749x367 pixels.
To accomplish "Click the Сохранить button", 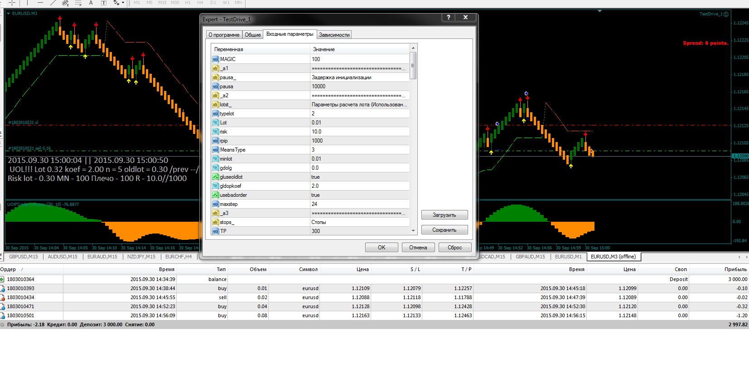I will [x=445, y=230].
